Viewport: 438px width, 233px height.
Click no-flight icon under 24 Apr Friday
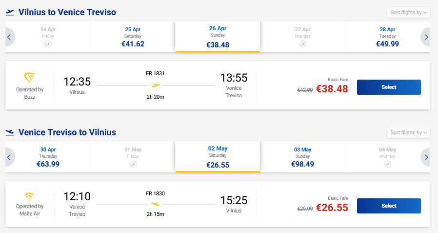coord(48,44)
